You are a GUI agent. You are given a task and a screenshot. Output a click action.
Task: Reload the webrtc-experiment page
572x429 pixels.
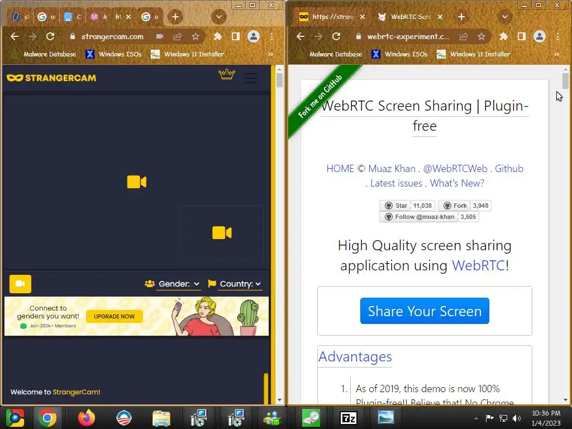click(336, 36)
